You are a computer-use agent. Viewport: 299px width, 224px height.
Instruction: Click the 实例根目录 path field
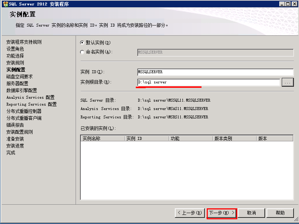click(208, 82)
